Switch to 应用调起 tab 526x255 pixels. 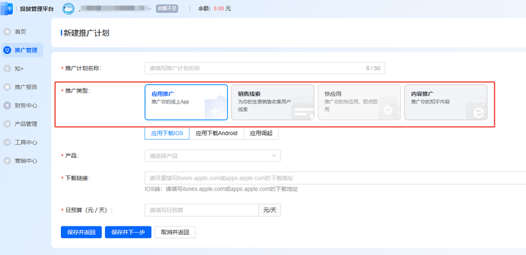261,133
